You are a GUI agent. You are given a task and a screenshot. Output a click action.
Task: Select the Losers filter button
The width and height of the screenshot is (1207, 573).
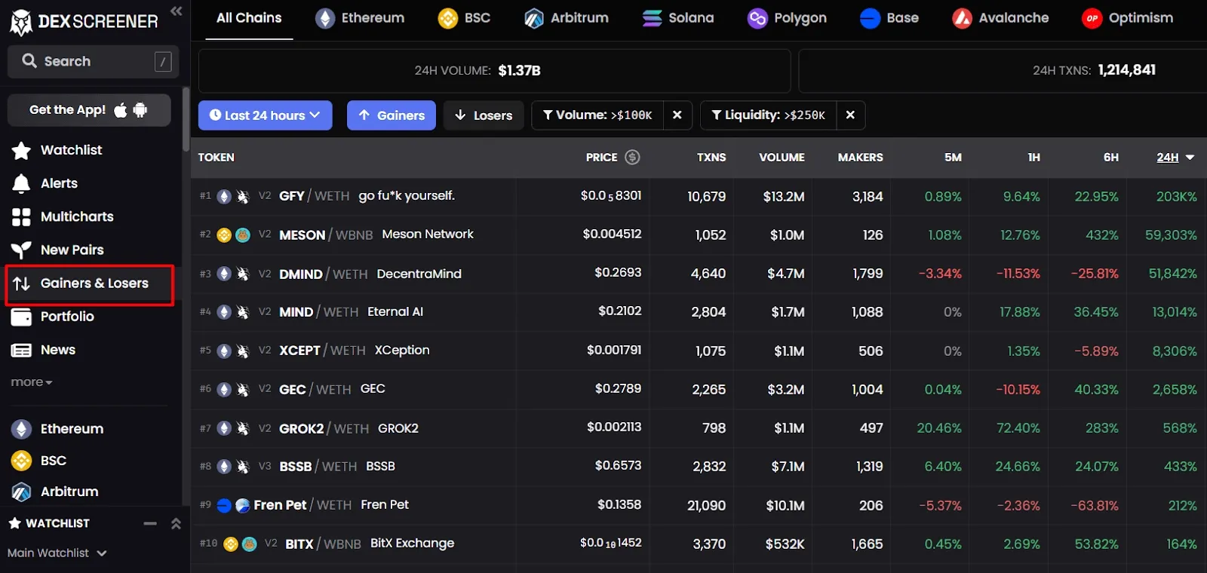(x=484, y=115)
